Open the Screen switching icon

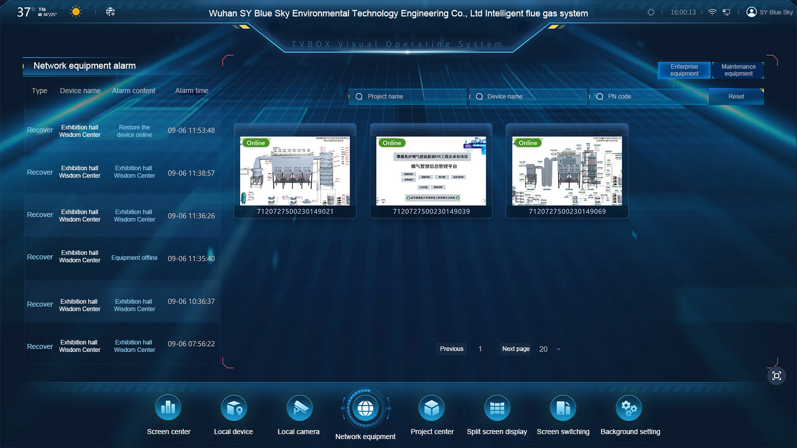(x=563, y=408)
